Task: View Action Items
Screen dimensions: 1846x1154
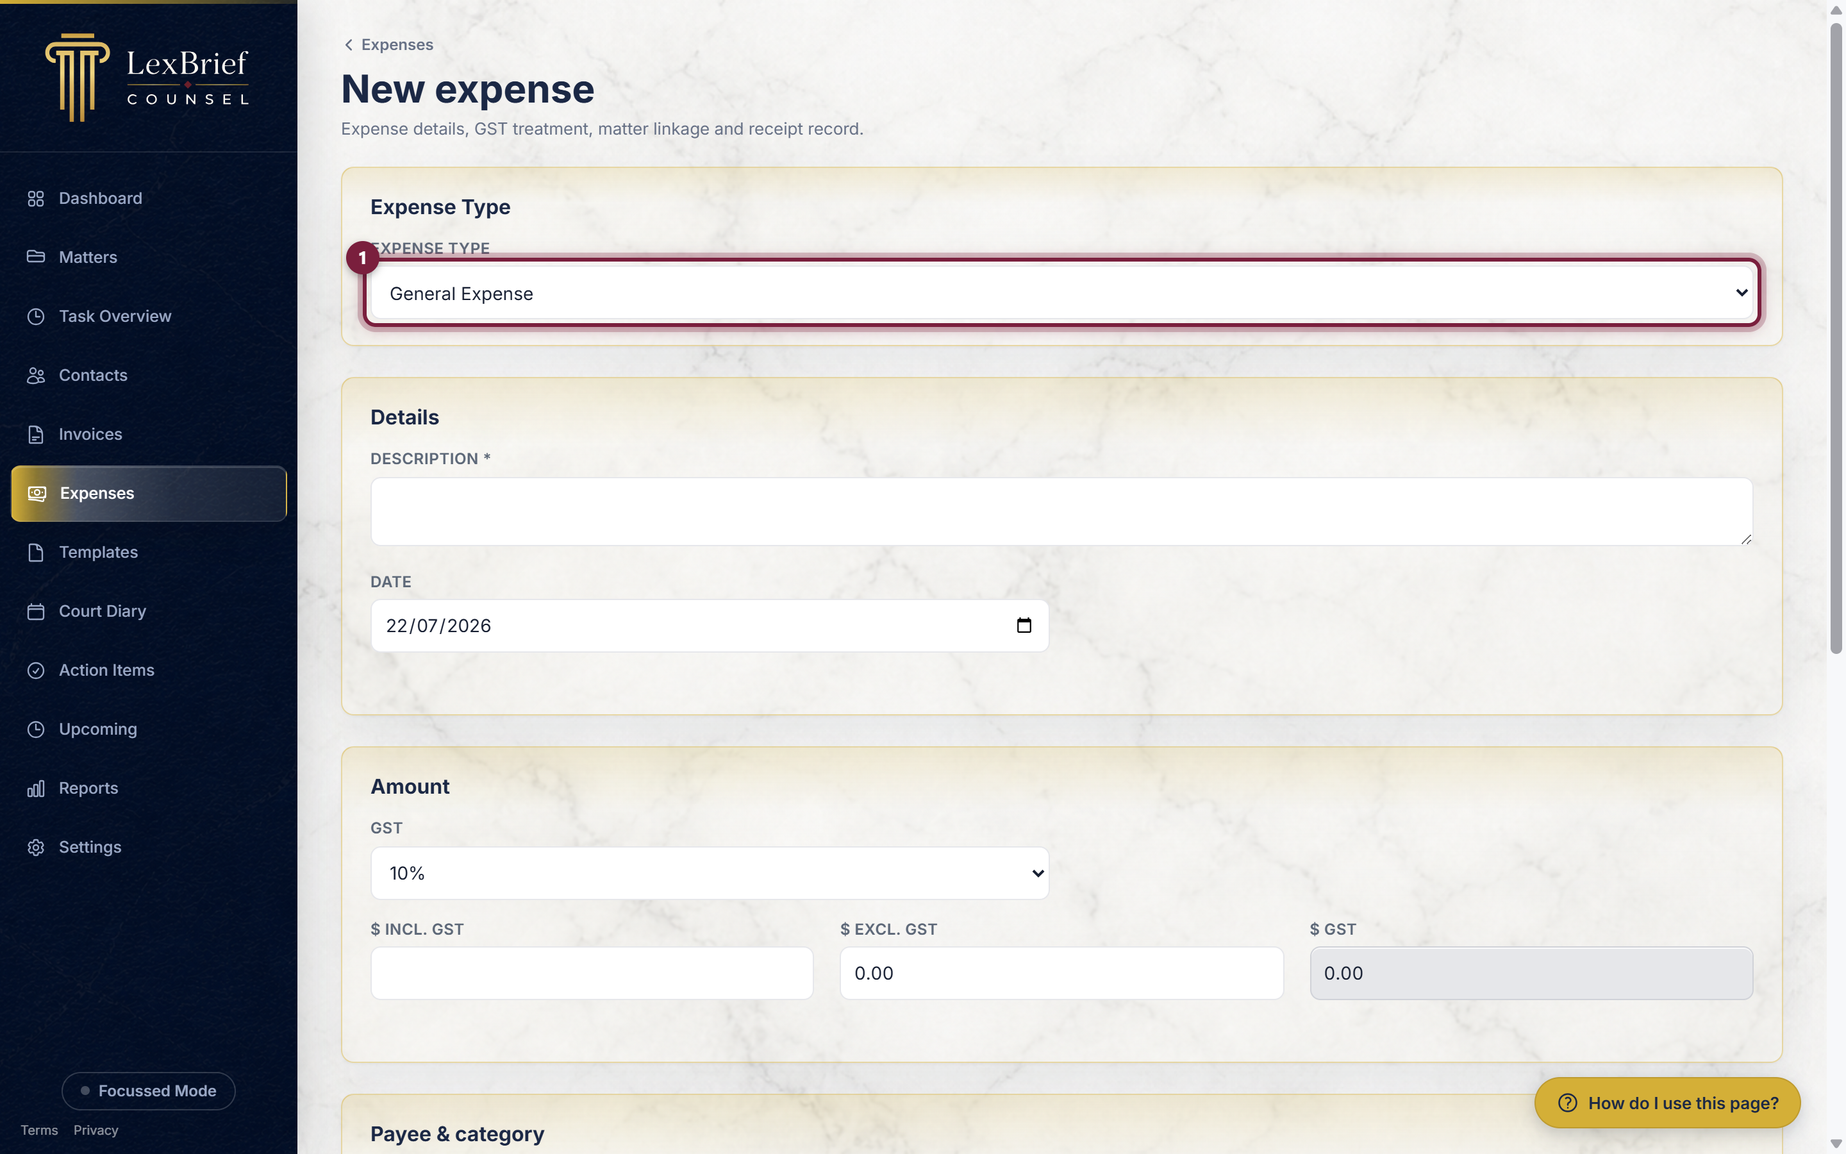Action: 149,670
